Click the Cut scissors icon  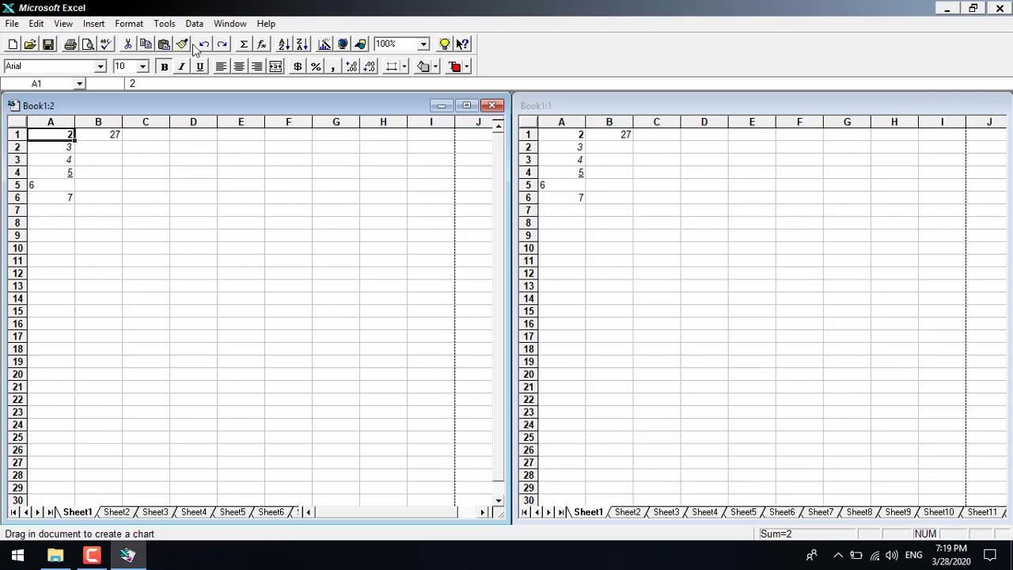(127, 44)
